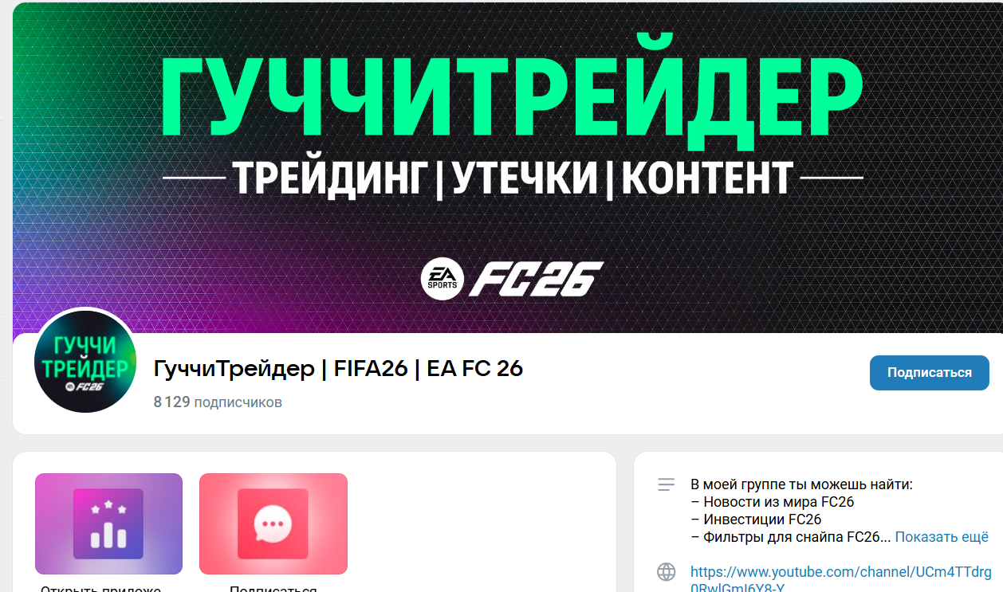
Task: Click the globe icon beside the link
Action: (x=666, y=572)
